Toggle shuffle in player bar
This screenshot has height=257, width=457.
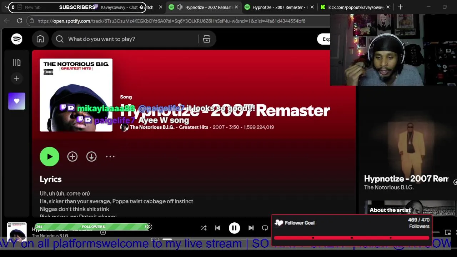[204, 228]
